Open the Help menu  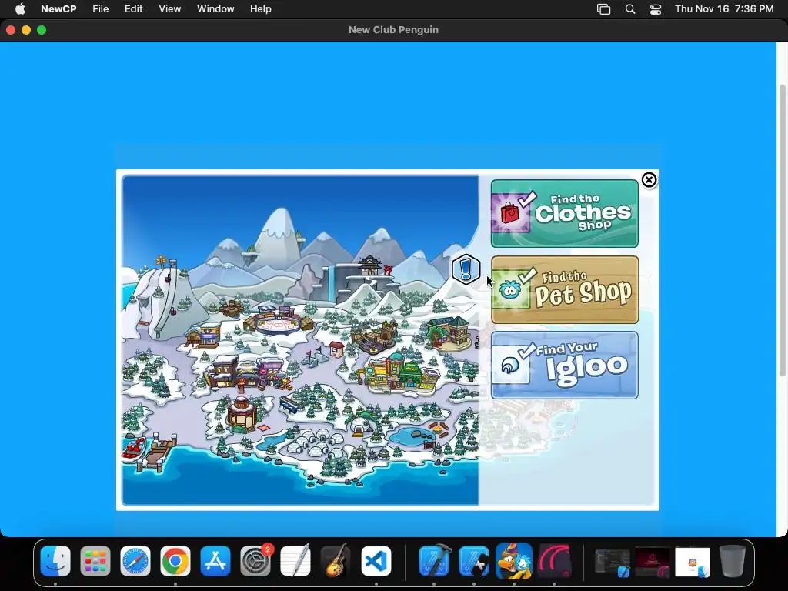pyautogui.click(x=261, y=9)
